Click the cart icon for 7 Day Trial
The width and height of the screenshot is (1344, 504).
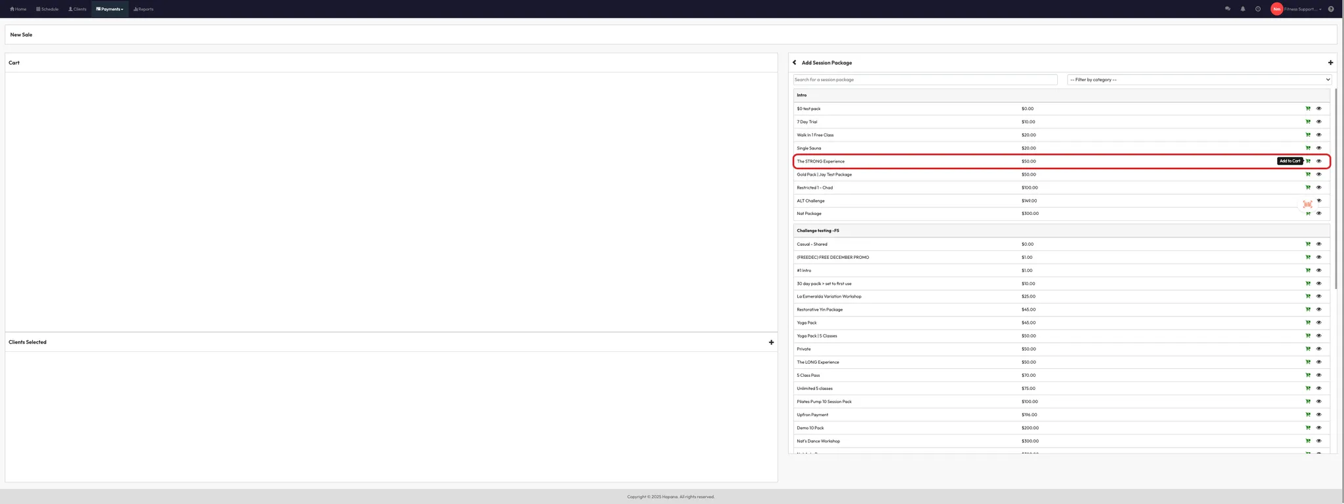[1308, 122]
